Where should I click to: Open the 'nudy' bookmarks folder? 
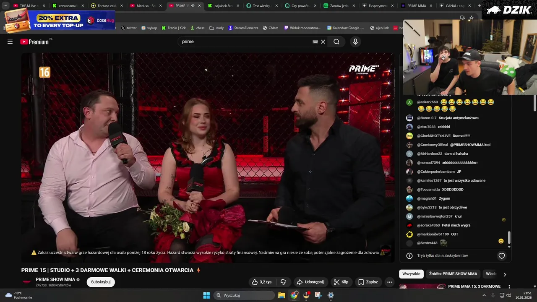(216, 28)
